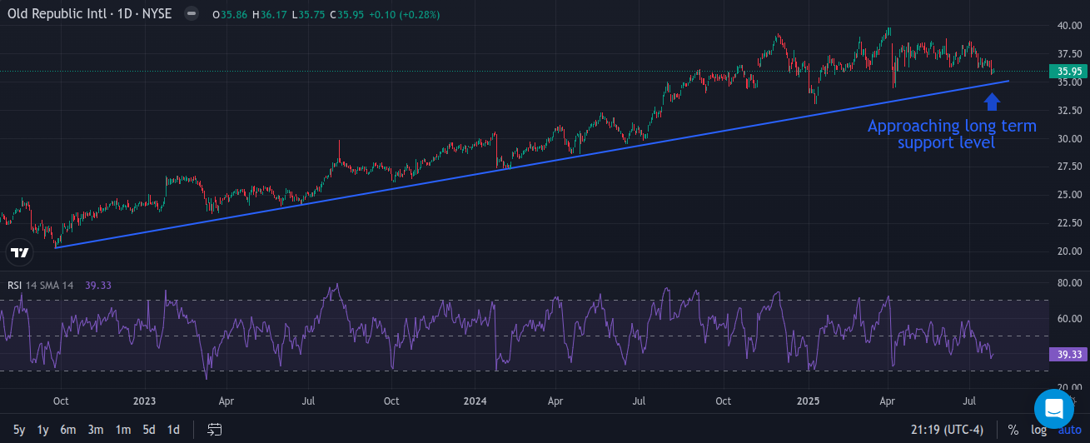The width and height of the screenshot is (1090, 443).
Task: Select the 1y time range
Action: point(42,430)
